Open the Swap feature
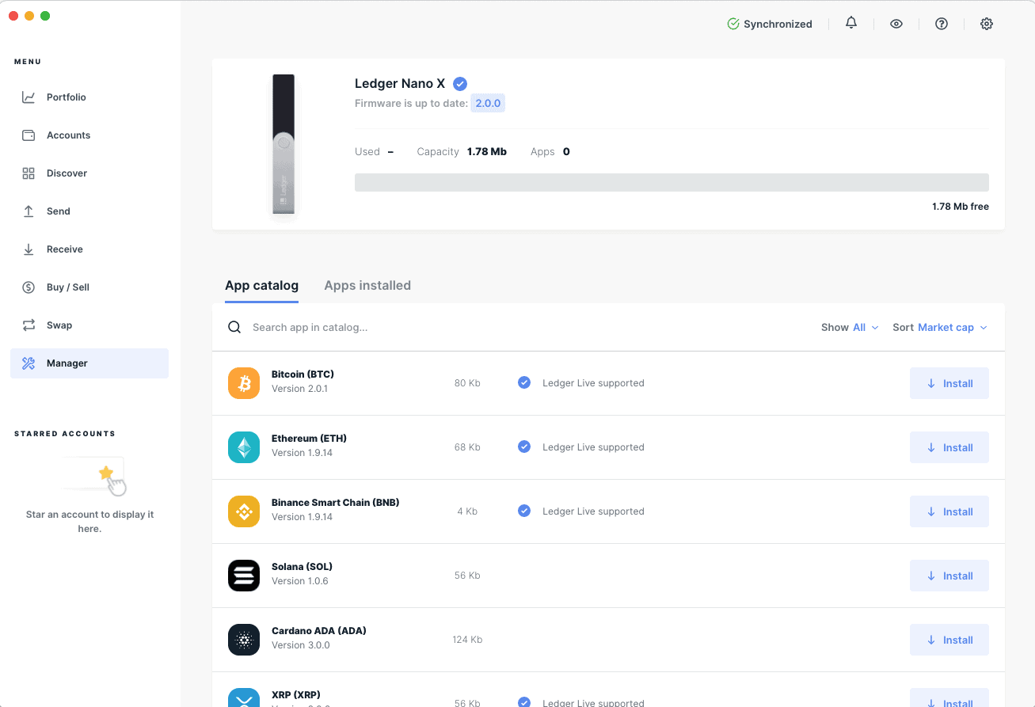 pos(59,325)
